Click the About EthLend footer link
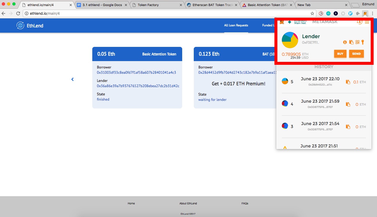 point(188,203)
